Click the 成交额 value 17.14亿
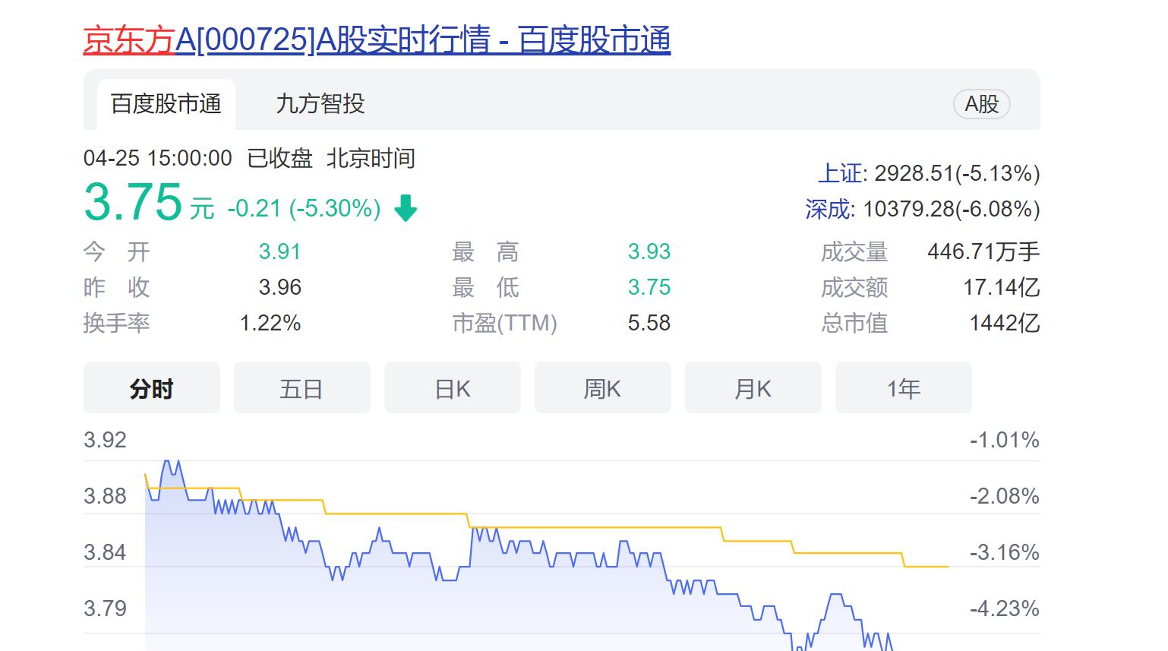1168x651 pixels. pos(1002,287)
